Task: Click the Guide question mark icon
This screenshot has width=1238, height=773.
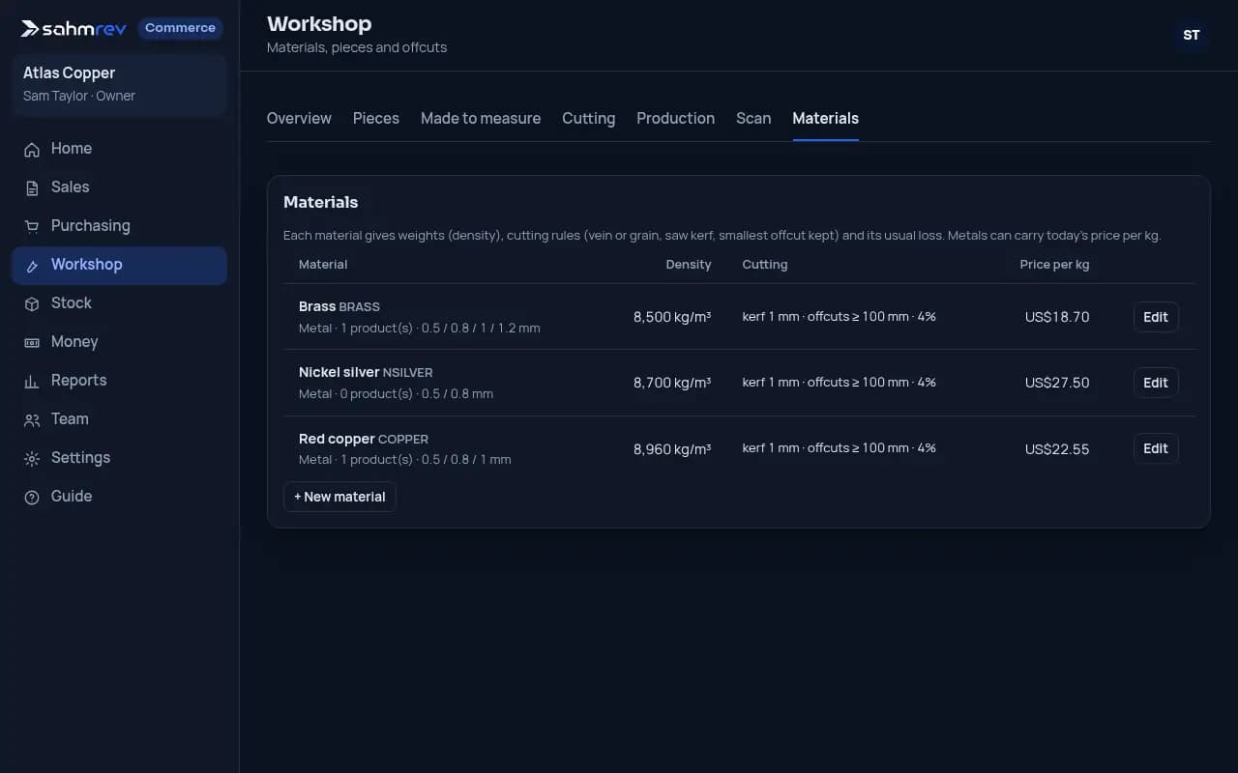Action: click(32, 497)
